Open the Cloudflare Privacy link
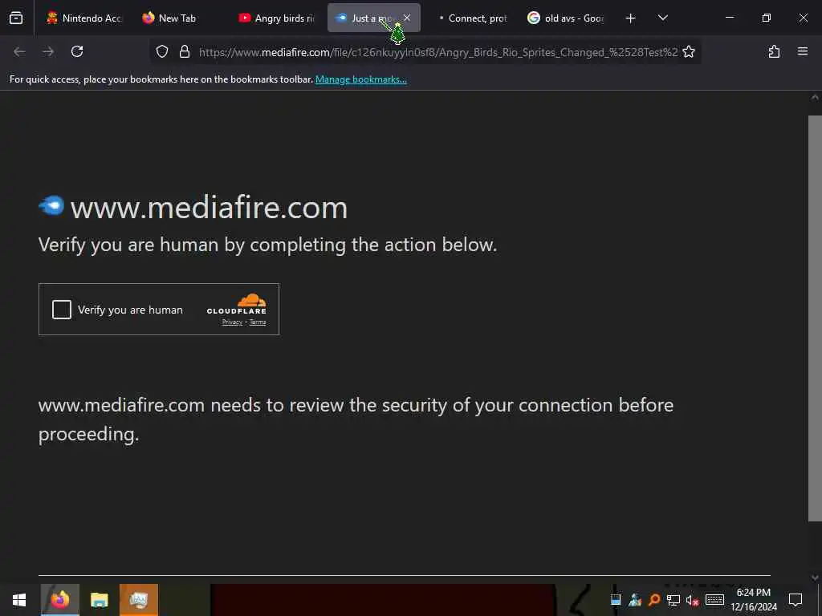Screen dimensions: 822x616 (232, 322)
